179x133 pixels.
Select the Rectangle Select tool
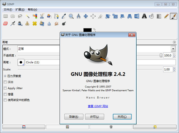pos(5,16)
